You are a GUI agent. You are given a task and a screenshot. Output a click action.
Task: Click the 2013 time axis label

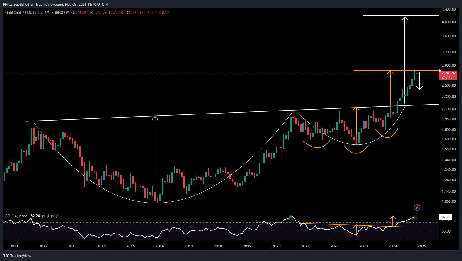[72, 246]
